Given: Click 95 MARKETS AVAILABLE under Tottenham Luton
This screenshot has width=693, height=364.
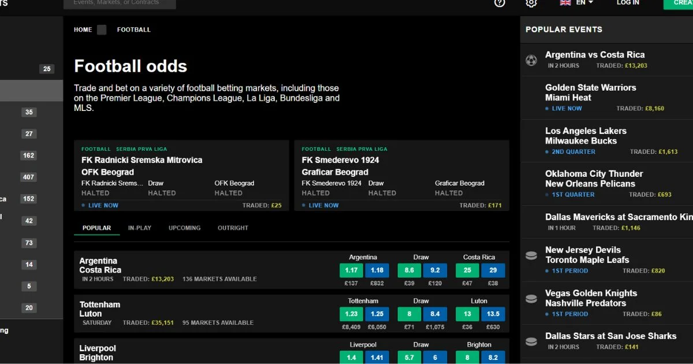Looking at the screenshot, I should coord(218,323).
